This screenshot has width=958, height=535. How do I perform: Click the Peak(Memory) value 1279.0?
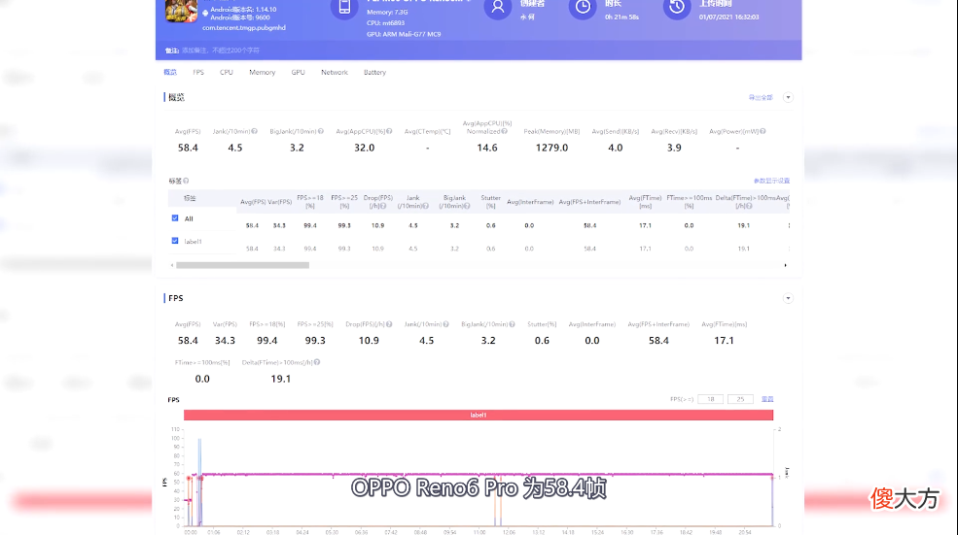click(x=551, y=148)
